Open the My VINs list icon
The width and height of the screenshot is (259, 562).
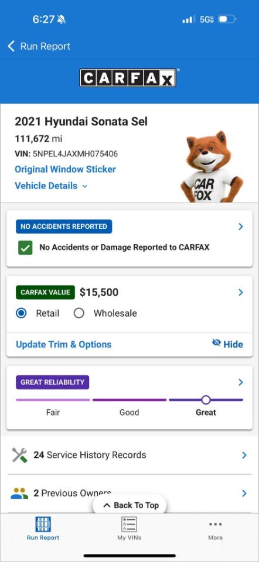coord(129,524)
